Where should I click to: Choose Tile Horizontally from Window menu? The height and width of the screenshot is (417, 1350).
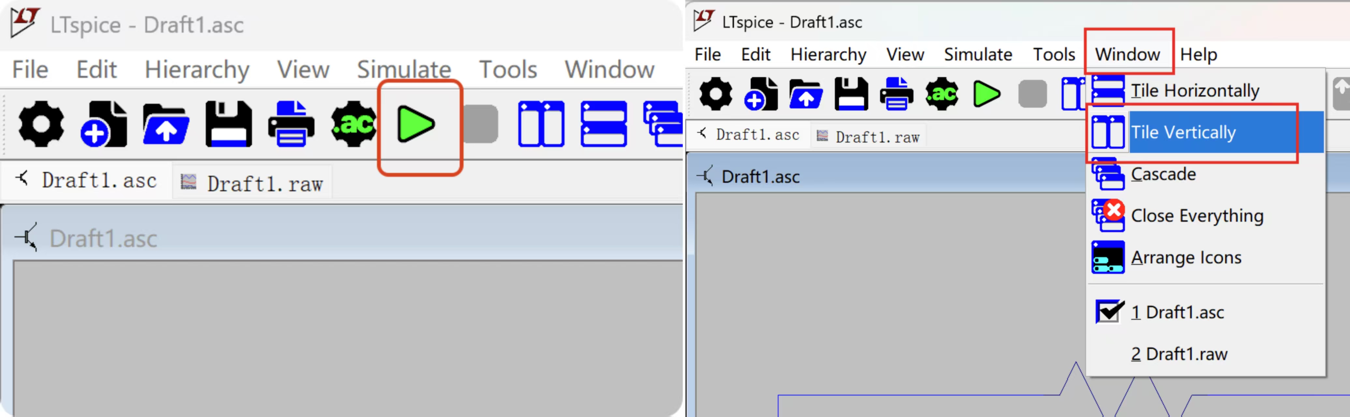1207,91
